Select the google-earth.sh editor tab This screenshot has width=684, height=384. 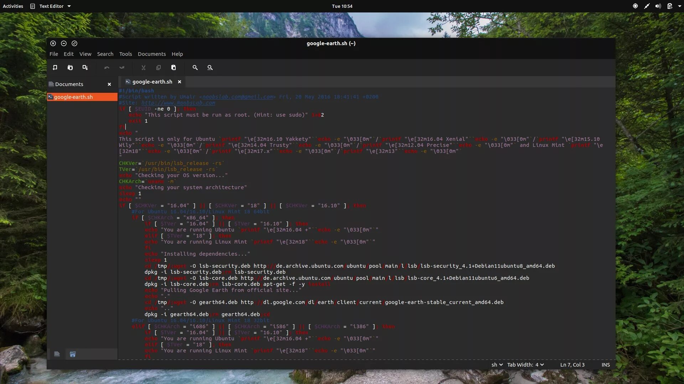coord(152,82)
